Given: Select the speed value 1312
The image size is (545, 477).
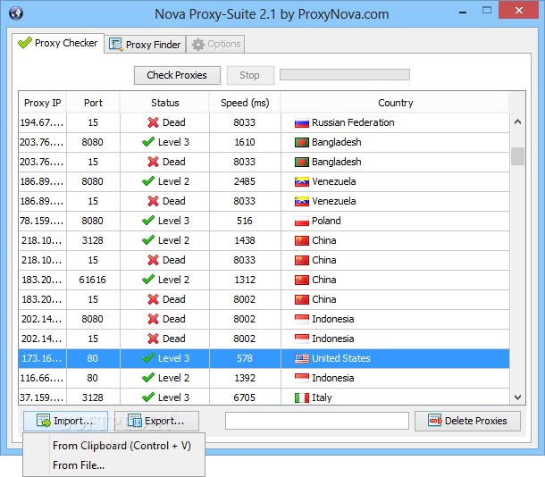Looking at the screenshot, I should 245,280.
